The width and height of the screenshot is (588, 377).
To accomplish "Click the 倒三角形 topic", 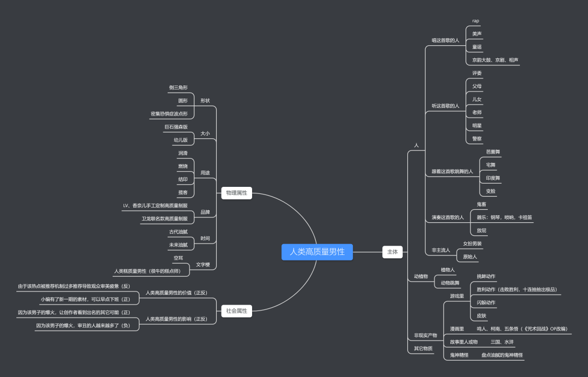I will point(178,87).
